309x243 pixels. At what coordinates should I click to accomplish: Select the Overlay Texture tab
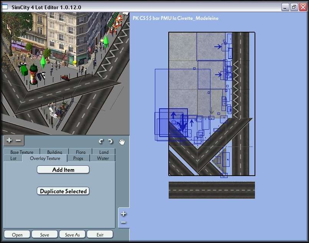pyautogui.click(x=45, y=158)
